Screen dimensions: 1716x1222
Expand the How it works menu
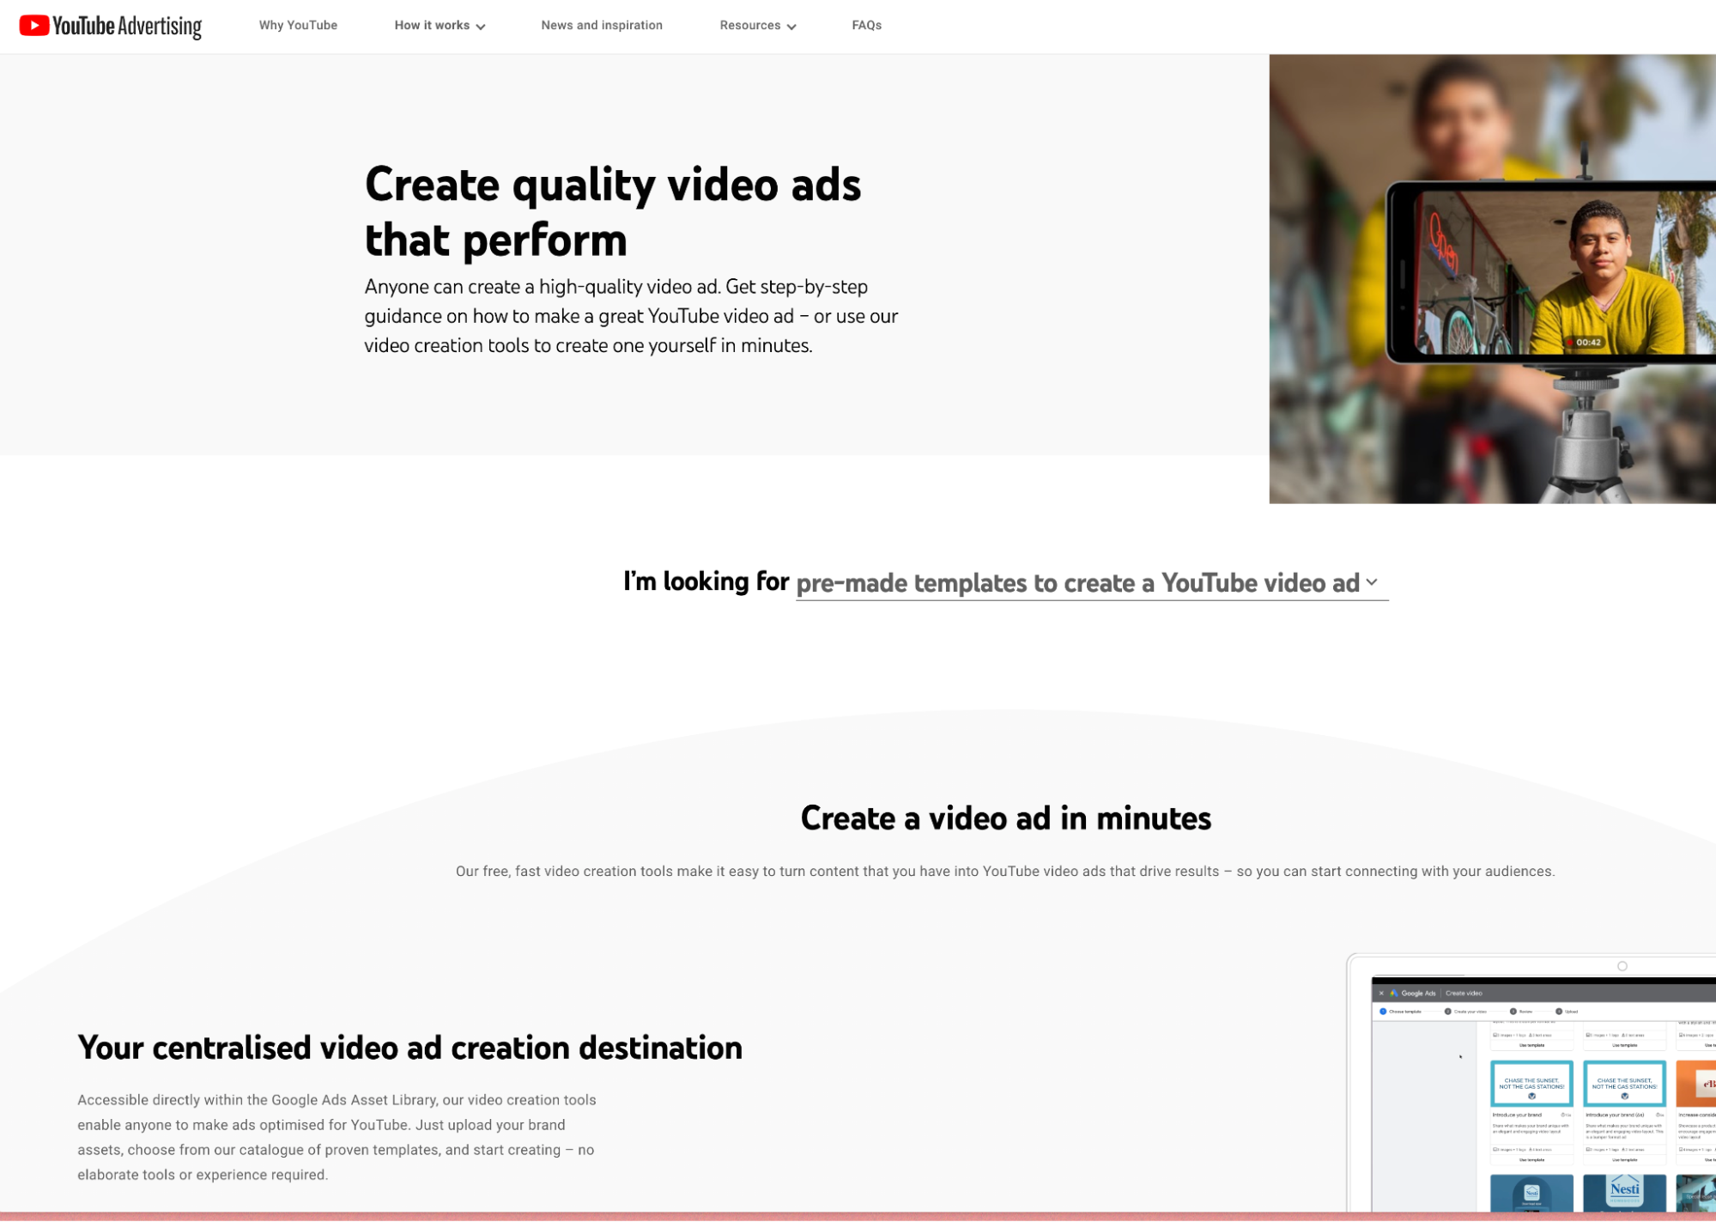click(440, 26)
